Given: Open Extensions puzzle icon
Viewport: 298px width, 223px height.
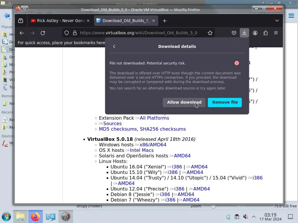Looking at the screenshot, I should tap(265, 33).
